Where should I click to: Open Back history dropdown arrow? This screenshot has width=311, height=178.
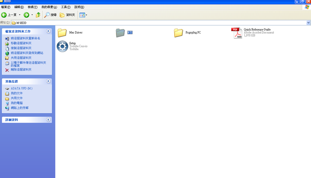(x=20, y=15)
